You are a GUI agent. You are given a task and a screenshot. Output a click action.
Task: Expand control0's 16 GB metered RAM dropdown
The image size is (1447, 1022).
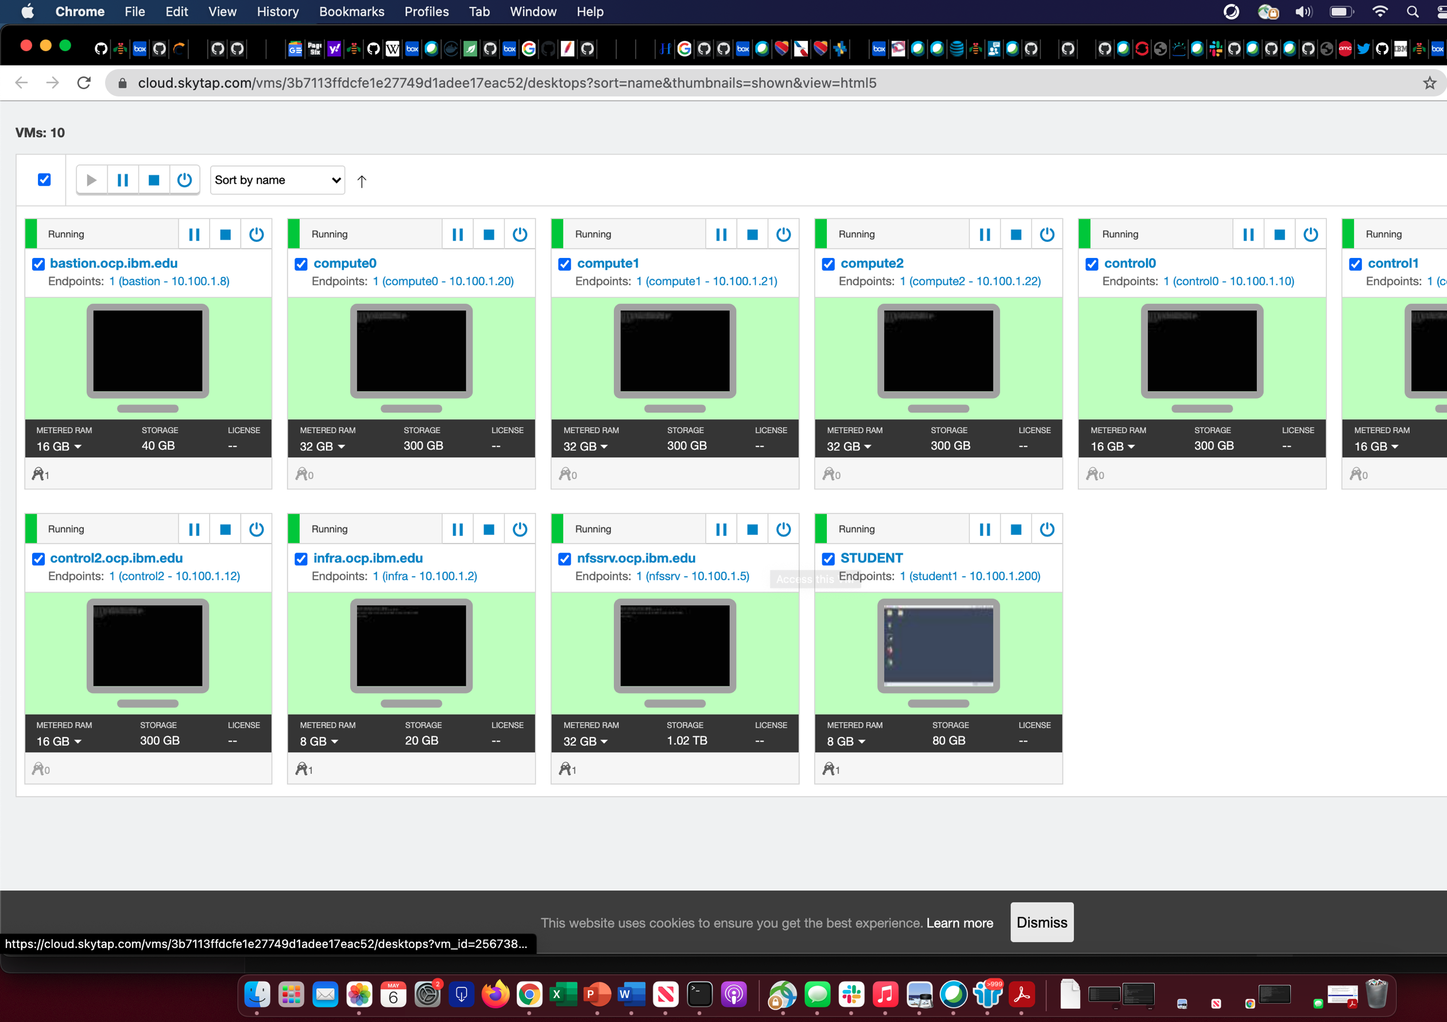[x=1113, y=446]
